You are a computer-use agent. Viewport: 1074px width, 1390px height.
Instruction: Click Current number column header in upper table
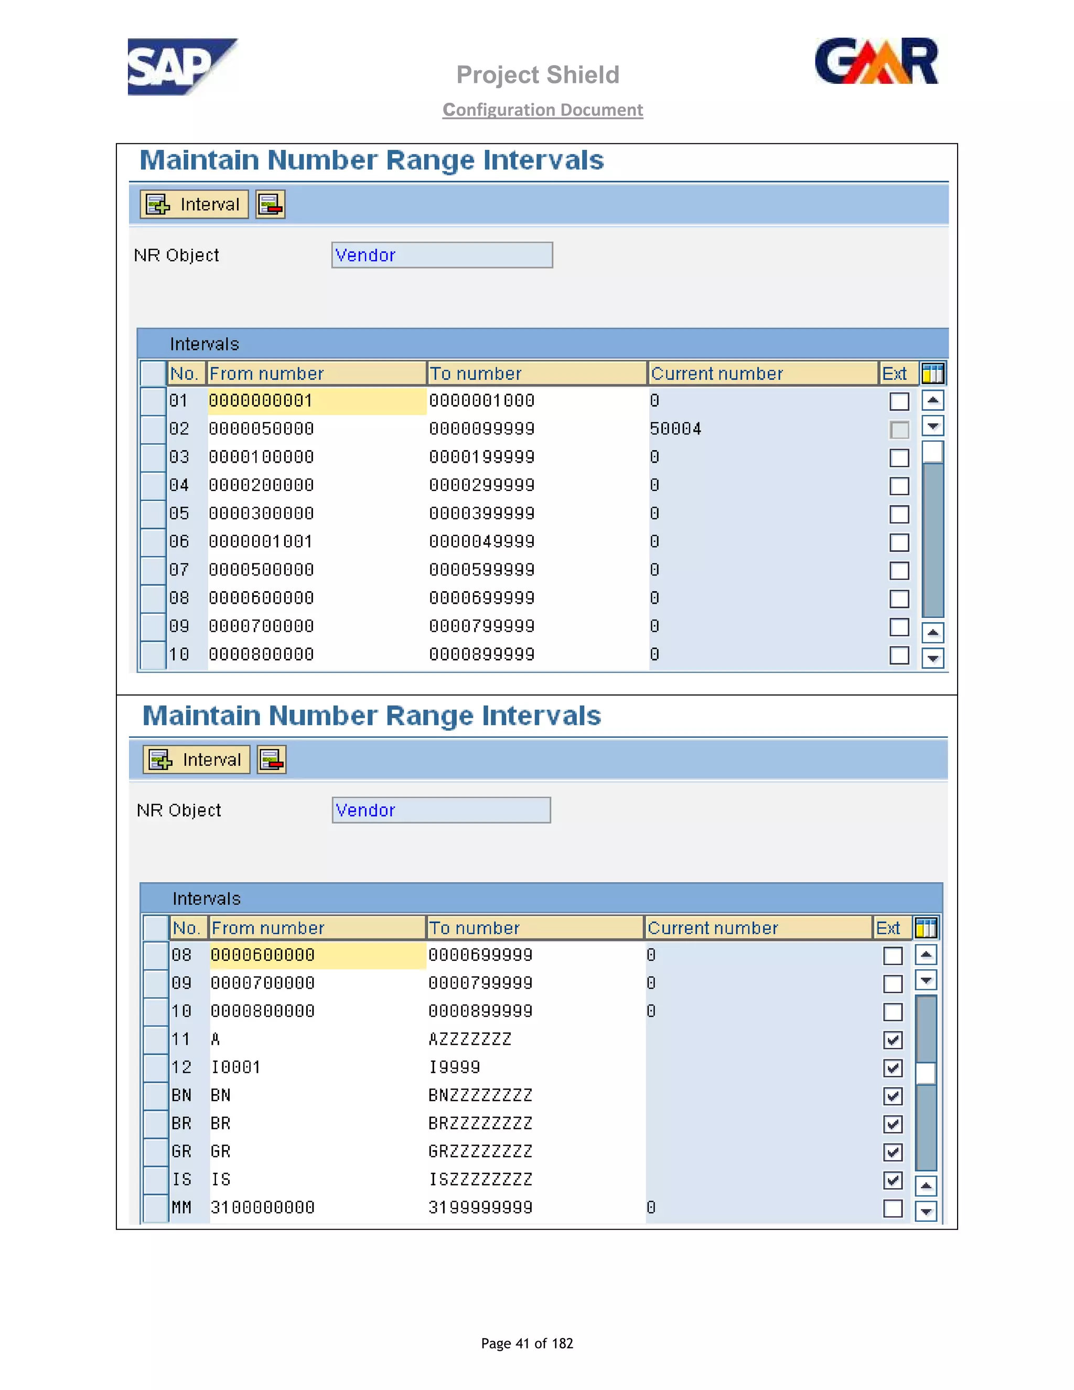click(764, 373)
